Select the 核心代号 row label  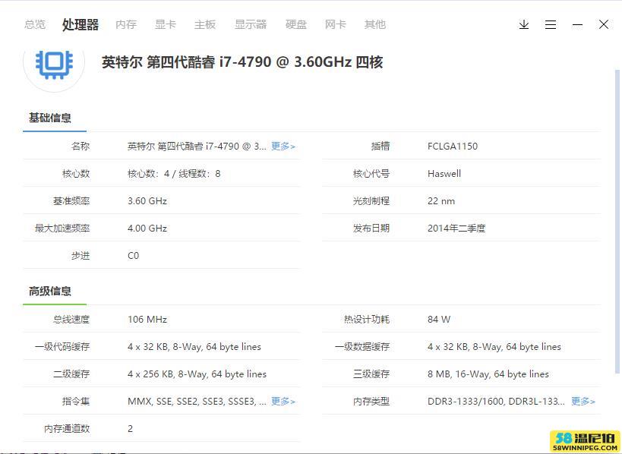371,174
